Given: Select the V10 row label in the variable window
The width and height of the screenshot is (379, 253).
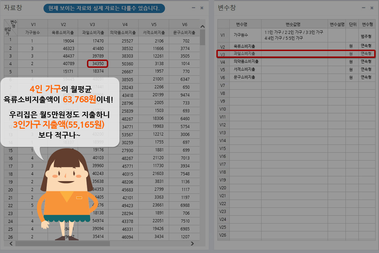Looking at the screenshot, I should [x=223, y=109].
